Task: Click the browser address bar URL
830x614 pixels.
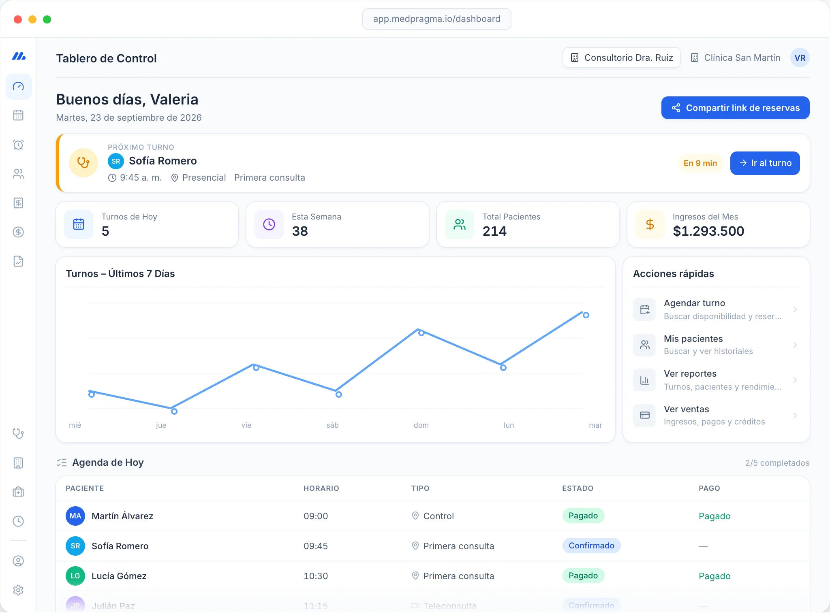Action: (436, 19)
